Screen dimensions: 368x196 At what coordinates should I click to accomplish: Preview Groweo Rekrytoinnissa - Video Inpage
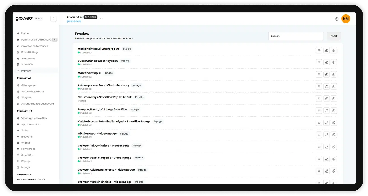(x=319, y=147)
